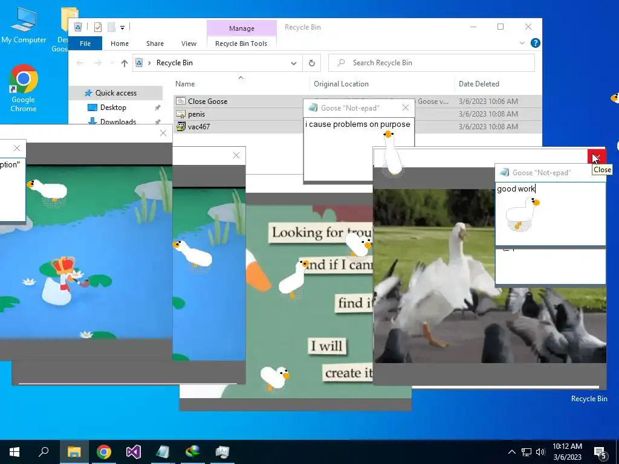
Task: Select Downloads in the navigation pane
Action: 118,121
